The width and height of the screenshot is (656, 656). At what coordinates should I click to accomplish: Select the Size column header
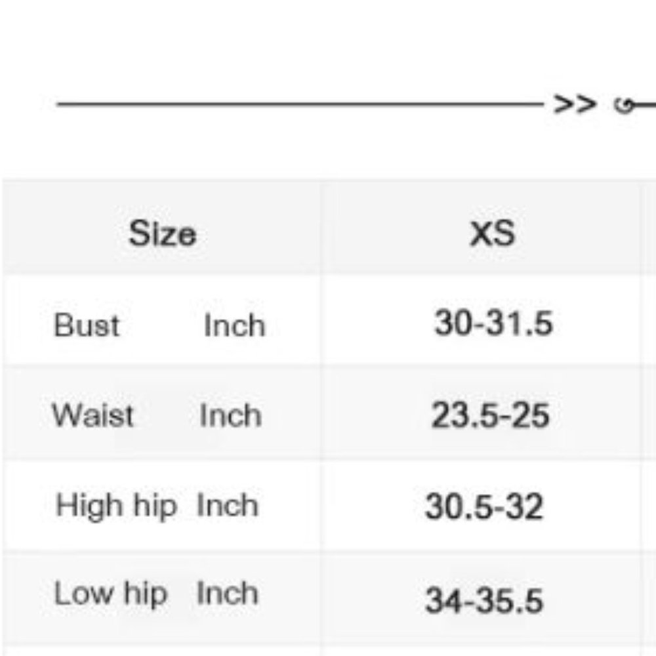click(x=162, y=233)
